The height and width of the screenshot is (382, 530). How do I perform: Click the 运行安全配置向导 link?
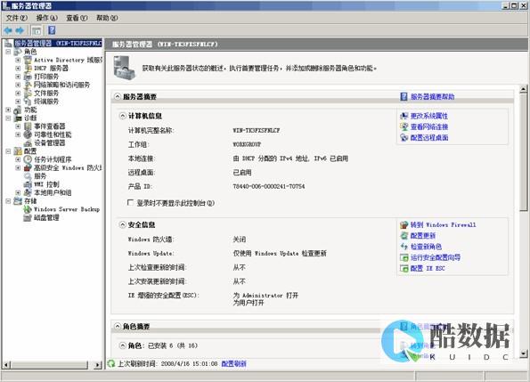(x=436, y=257)
